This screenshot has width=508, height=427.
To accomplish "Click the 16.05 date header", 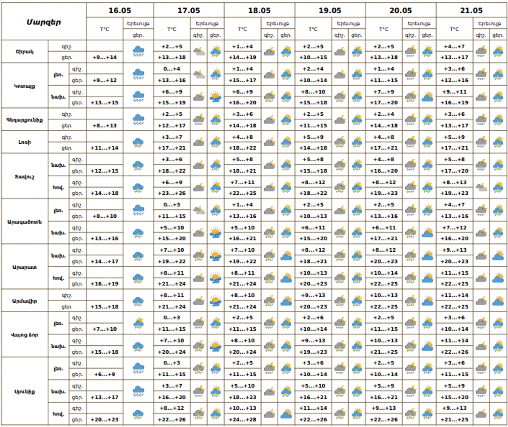I will [x=120, y=11].
